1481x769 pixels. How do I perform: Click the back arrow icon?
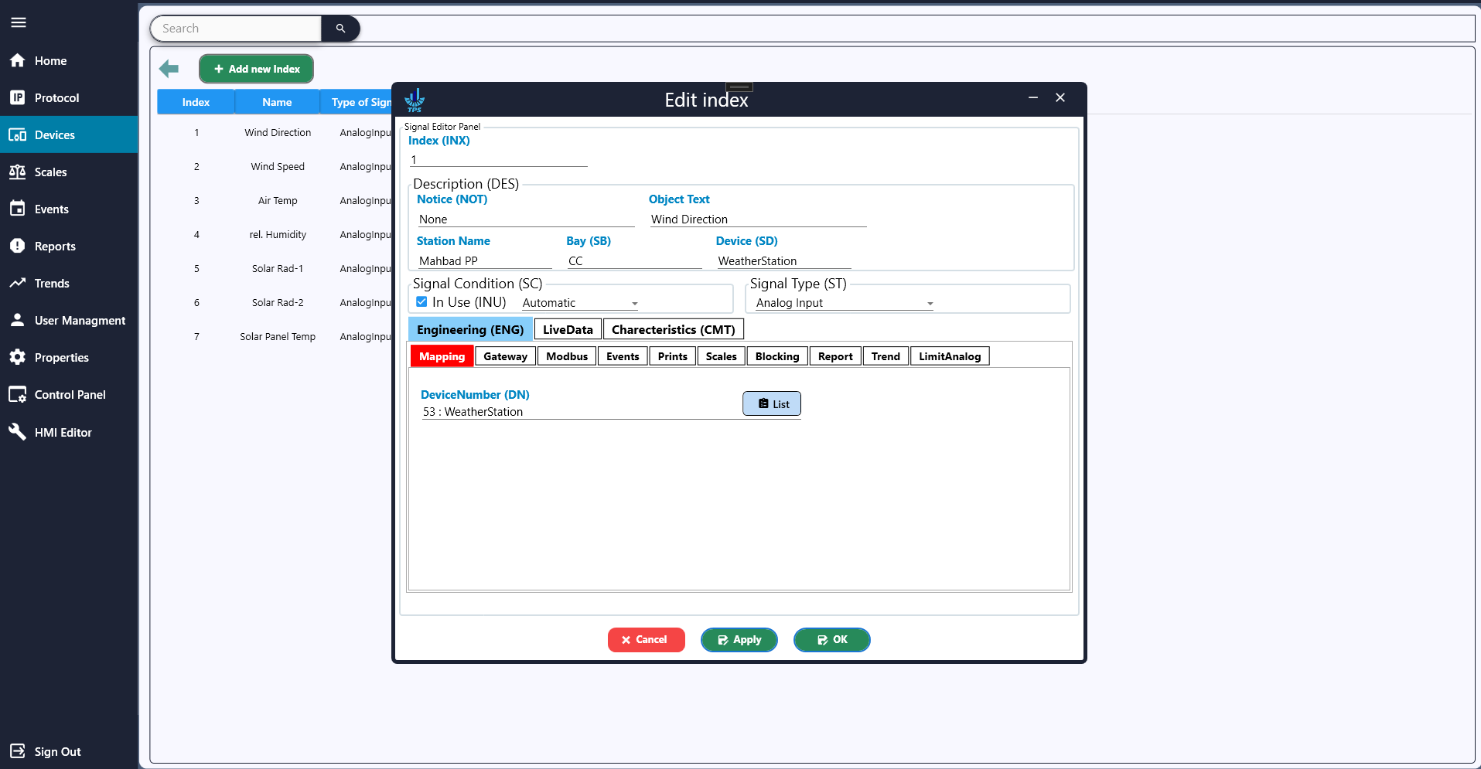(169, 69)
